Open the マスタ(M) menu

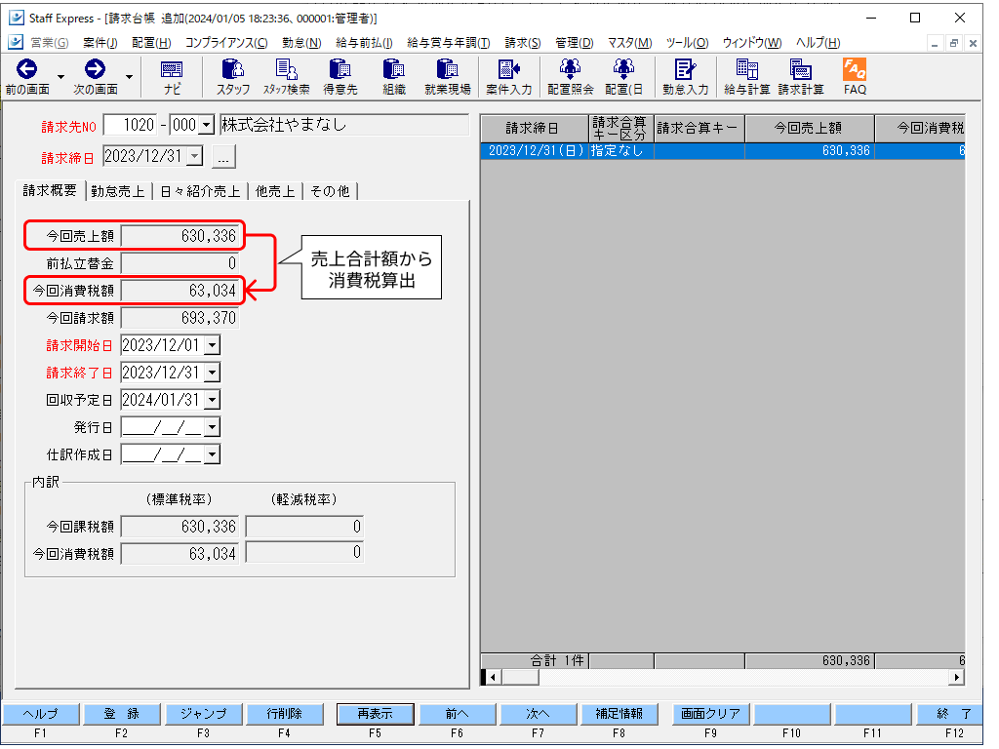(x=629, y=43)
